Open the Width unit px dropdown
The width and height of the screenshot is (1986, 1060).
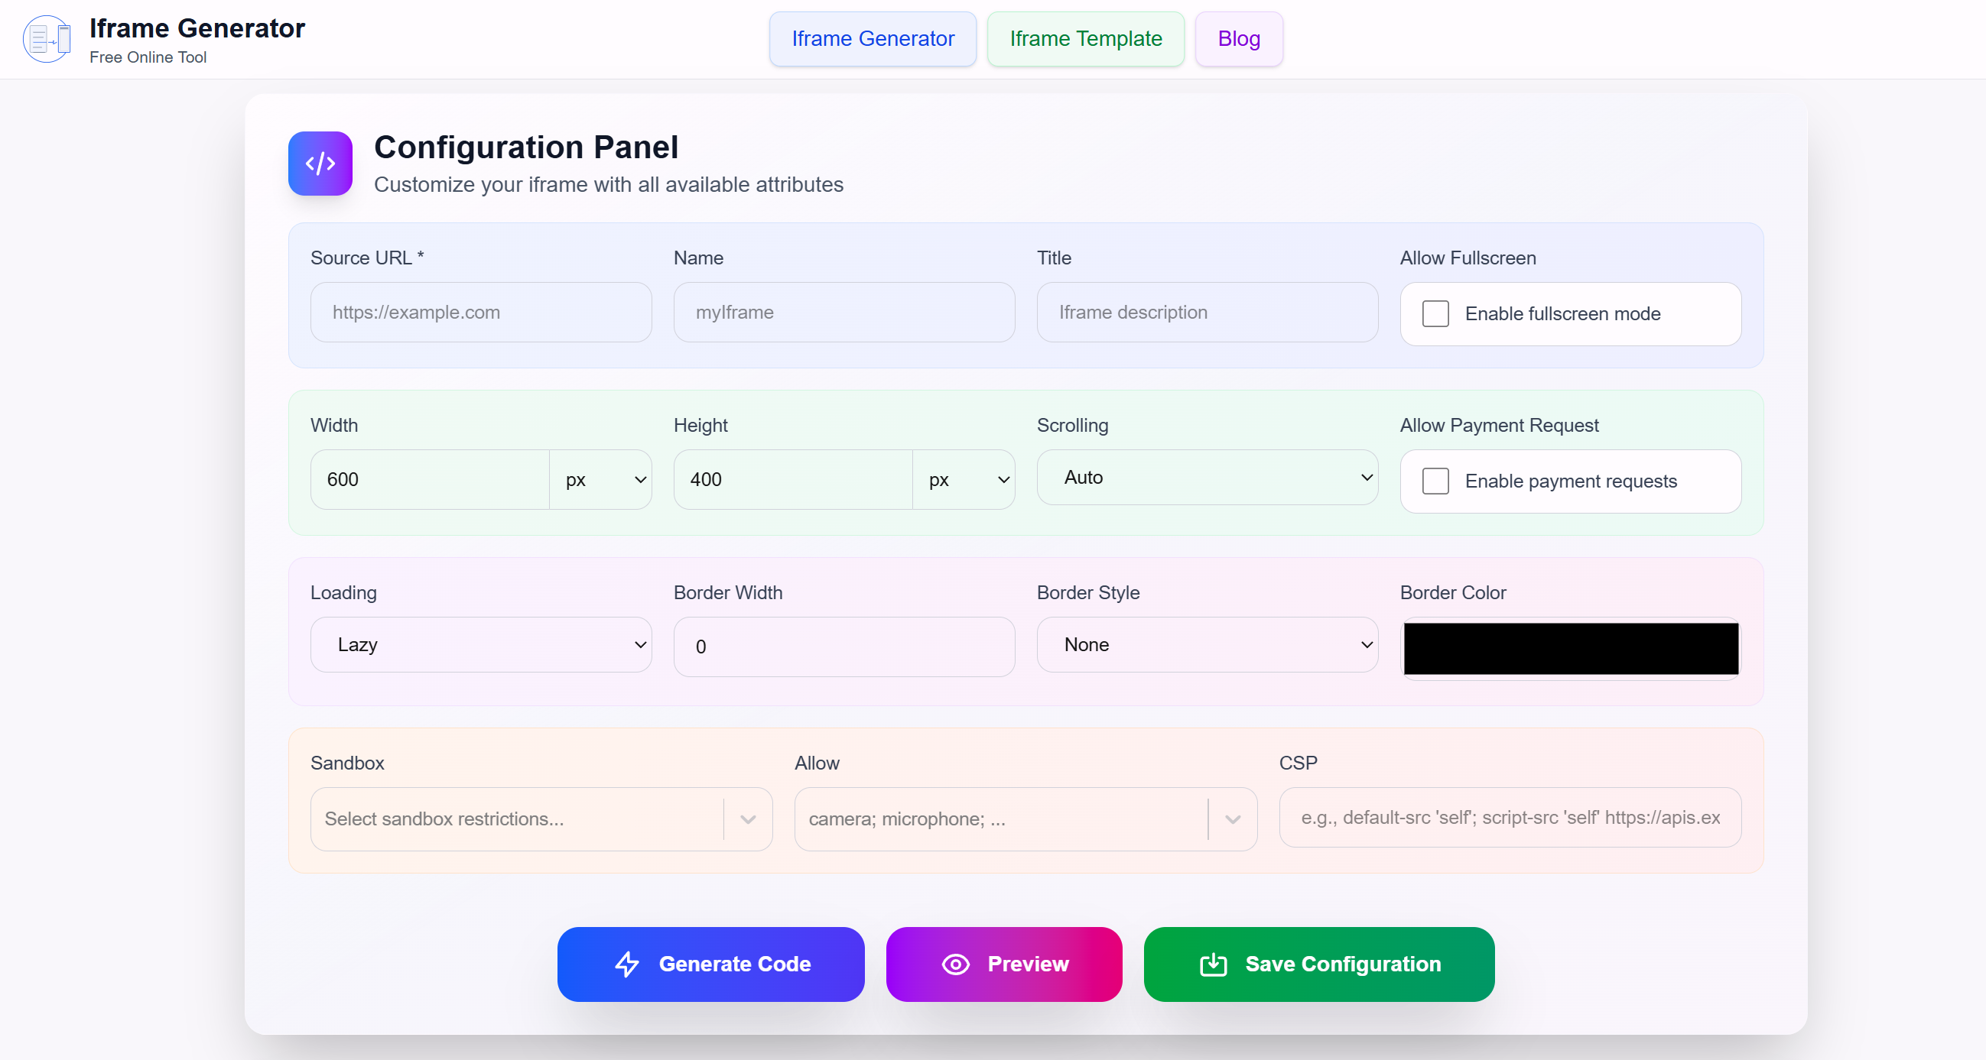pyautogui.click(x=601, y=479)
